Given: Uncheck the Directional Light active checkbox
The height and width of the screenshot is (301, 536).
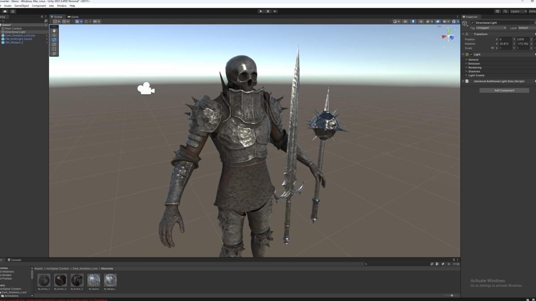Looking at the screenshot, I should point(472,23).
